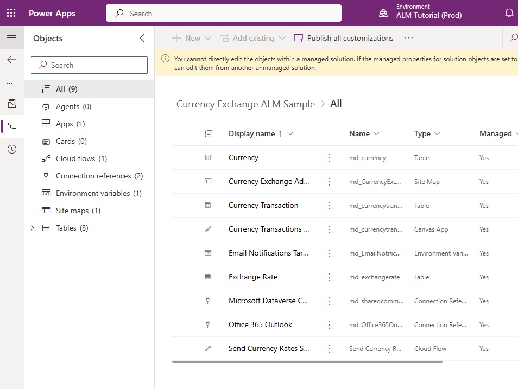This screenshot has width=518, height=389.
Task: Open the more ellipsis in left rail
Action: 10,83
